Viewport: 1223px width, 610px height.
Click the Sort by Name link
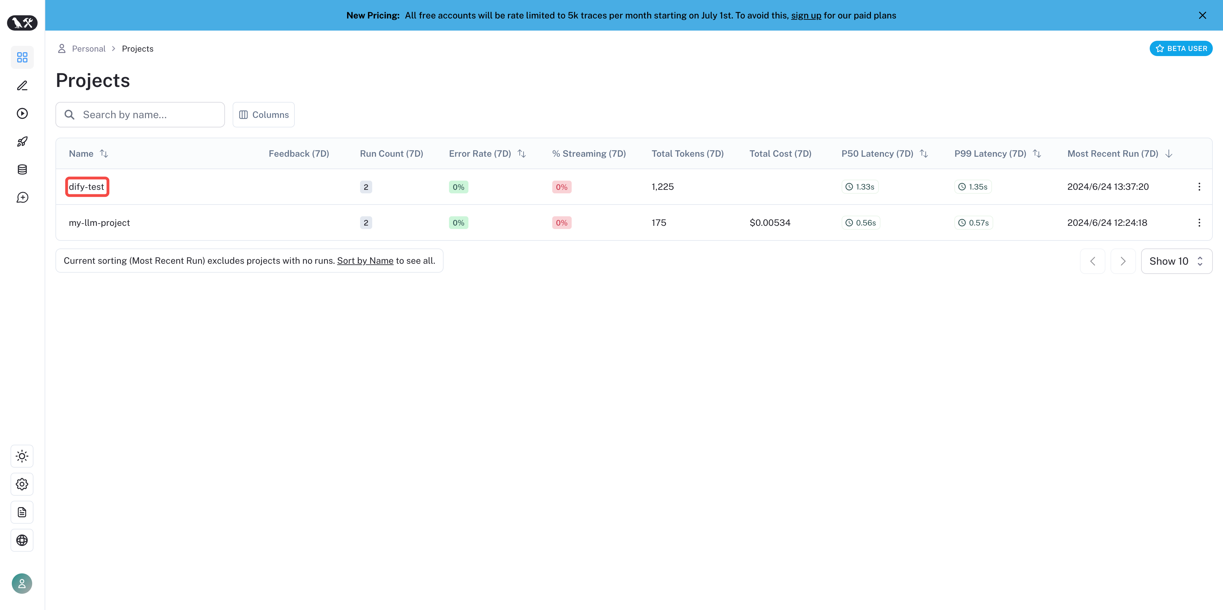tap(365, 261)
